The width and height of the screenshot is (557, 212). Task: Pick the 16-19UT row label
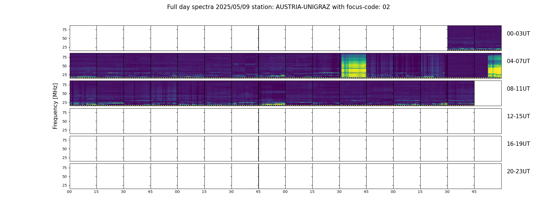point(518,144)
